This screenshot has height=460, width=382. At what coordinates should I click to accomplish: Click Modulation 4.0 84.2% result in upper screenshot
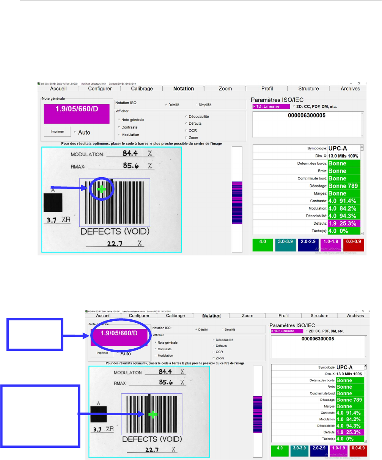[343, 208]
